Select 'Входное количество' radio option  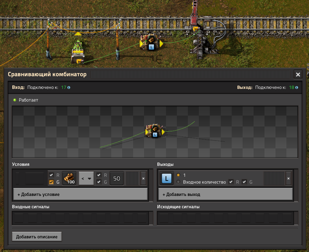pos(178,182)
